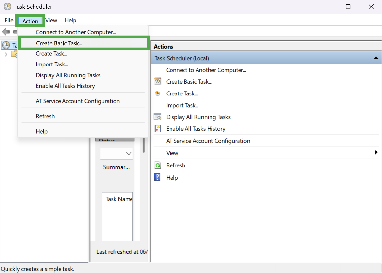Click AT Service Account Configuration in Actions pane
The image size is (382, 273).
[x=208, y=141]
